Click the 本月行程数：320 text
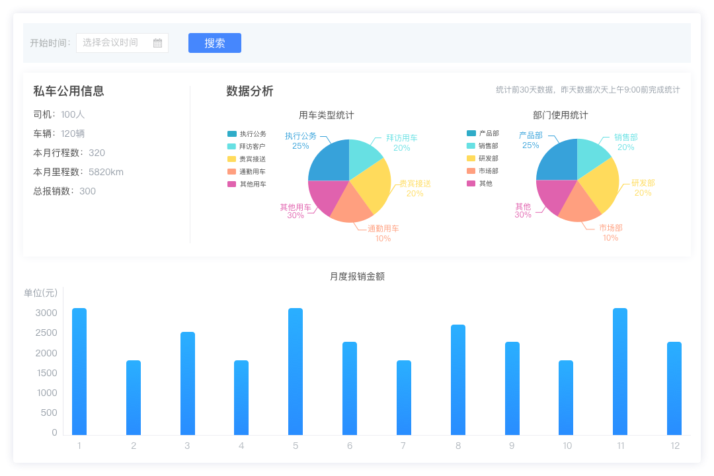 [69, 153]
